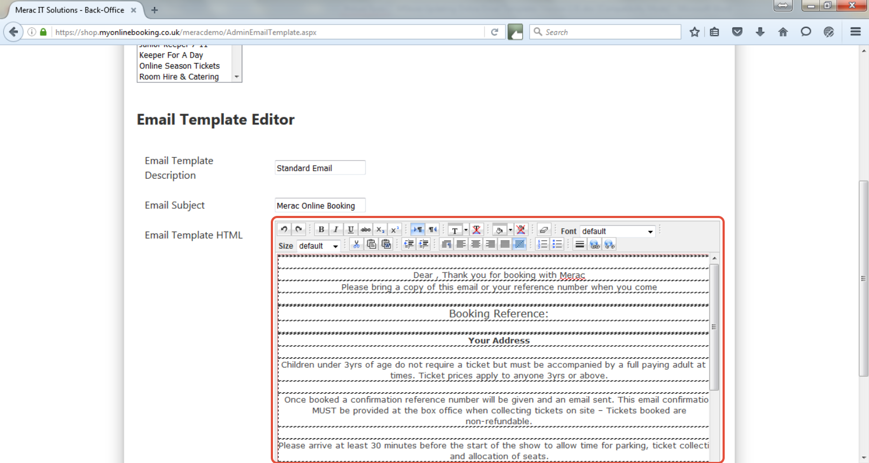Undo the last edit in the editor

284,230
